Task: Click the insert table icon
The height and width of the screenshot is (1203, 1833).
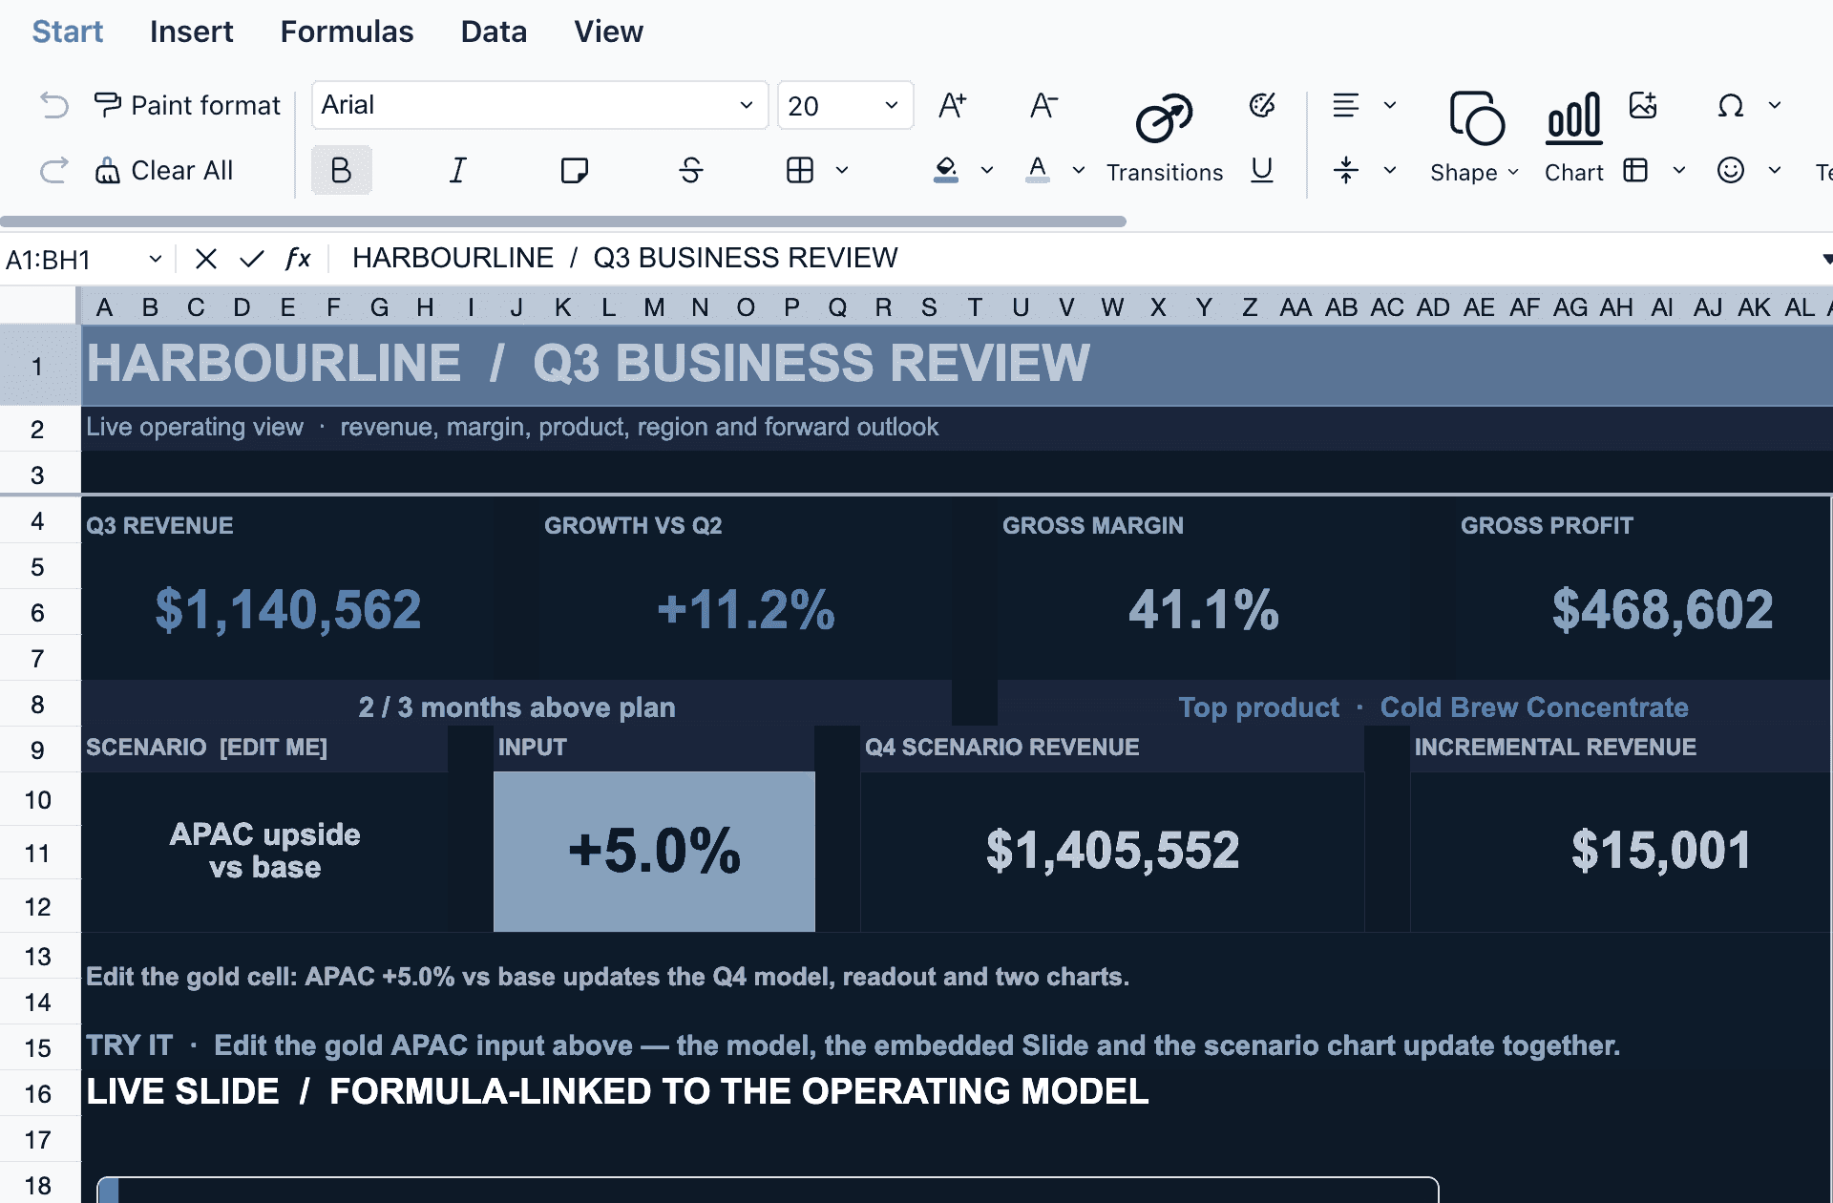Action: pyautogui.click(x=1635, y=170)
